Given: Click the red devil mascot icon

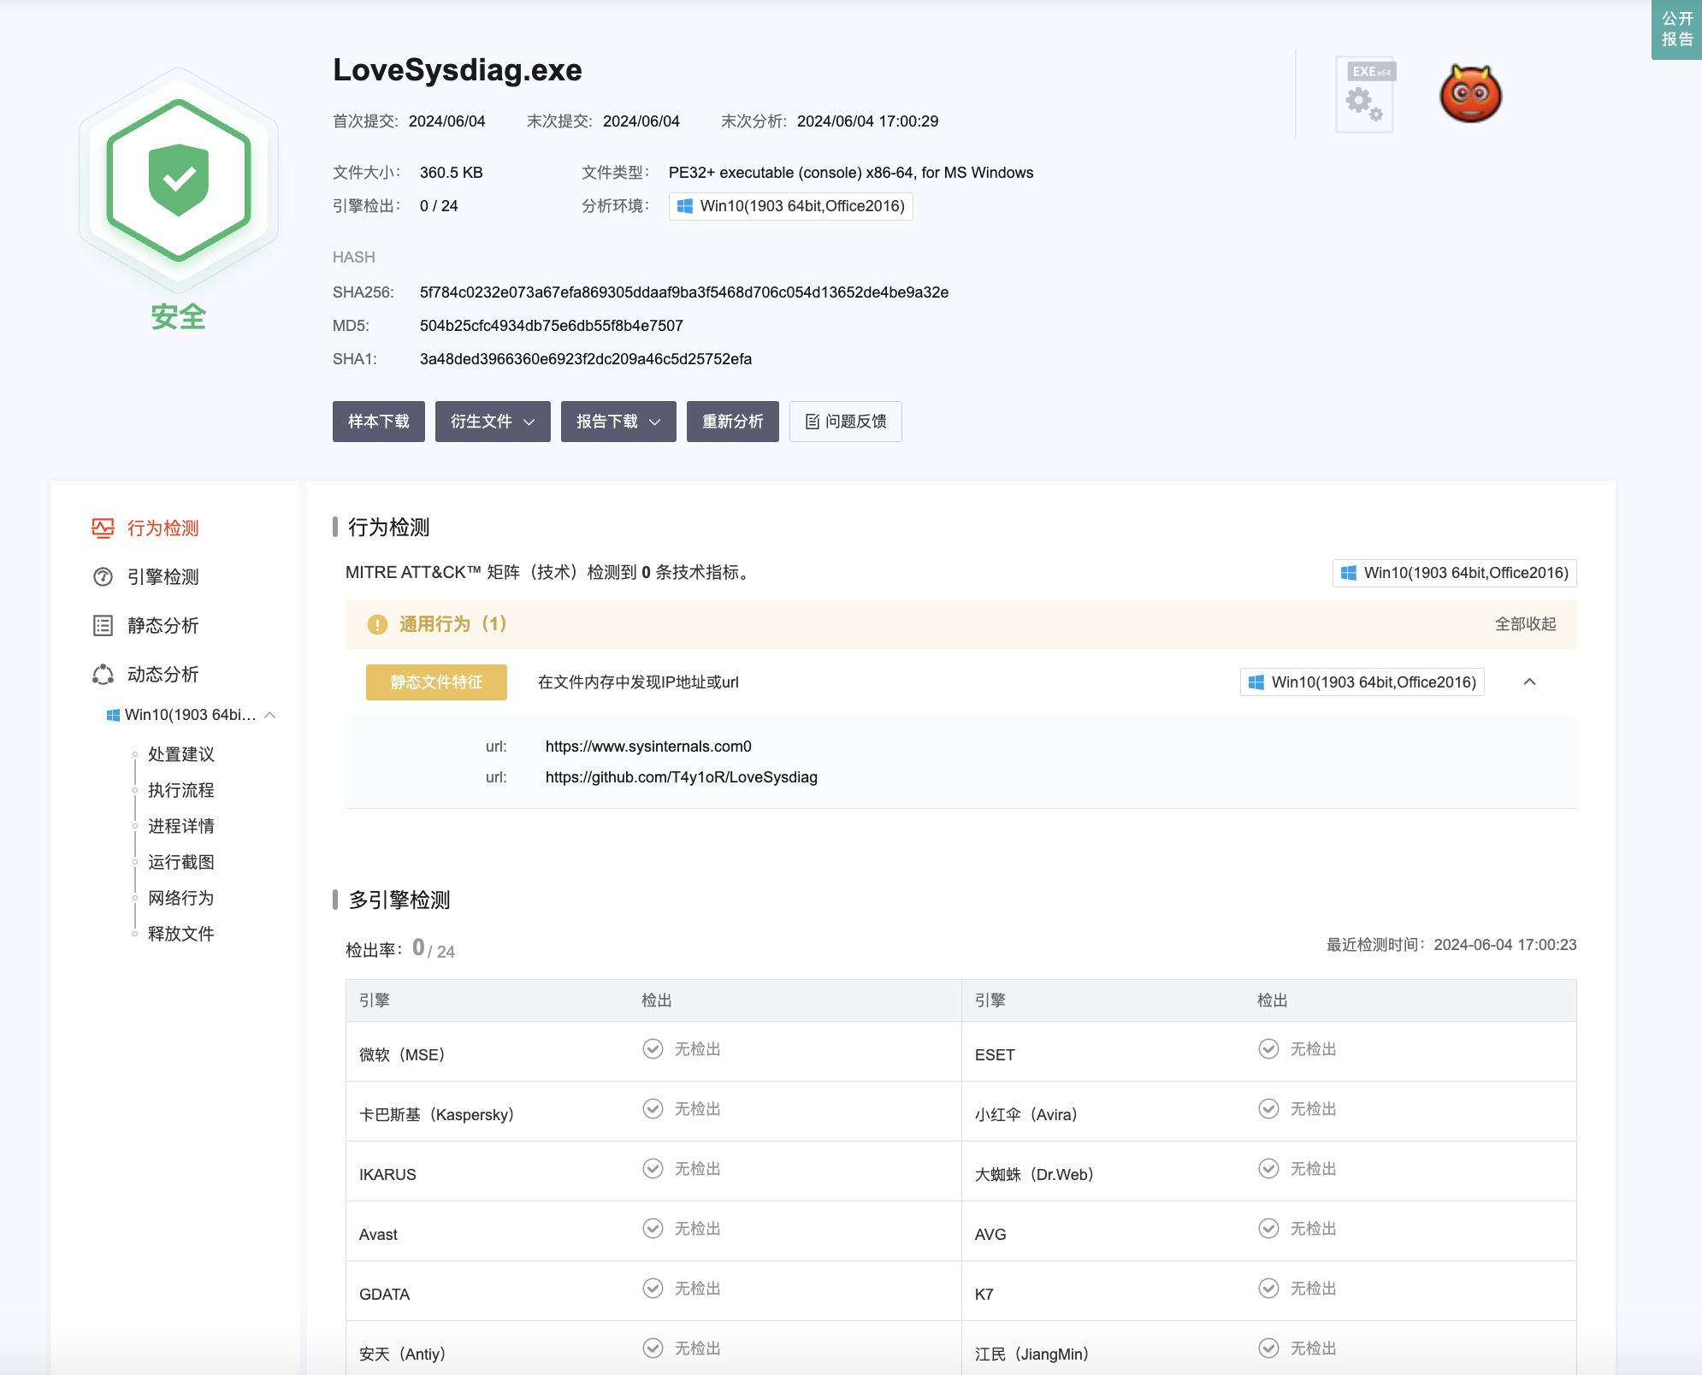Looking at the screenshot, I should (x=1470, y=94).
